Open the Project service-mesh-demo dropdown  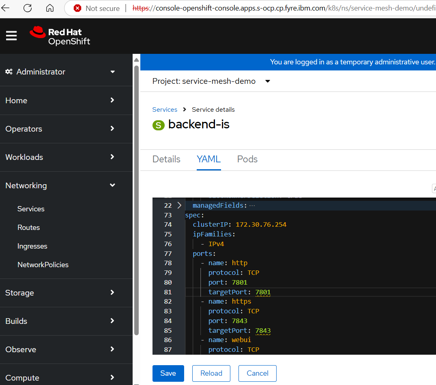pyautogui.click(x=211, y=81)
